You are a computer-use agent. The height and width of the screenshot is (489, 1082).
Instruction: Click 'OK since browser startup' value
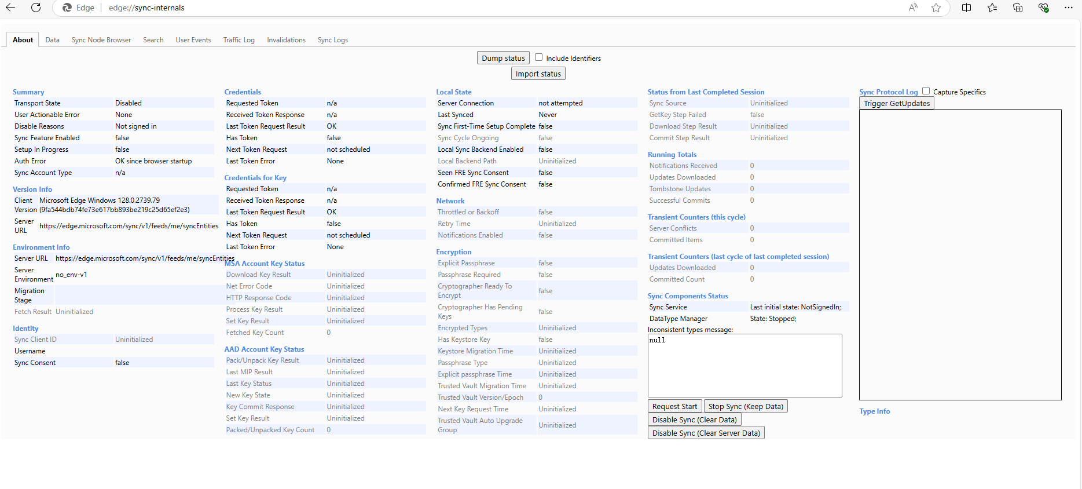[153, 161]
